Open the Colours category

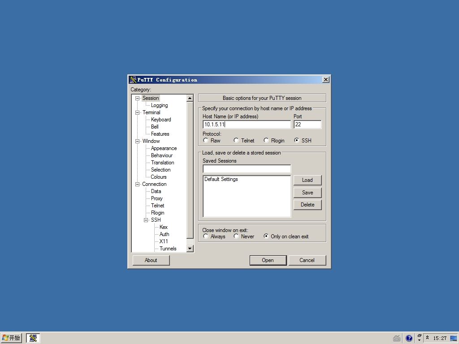click(158, 177)
